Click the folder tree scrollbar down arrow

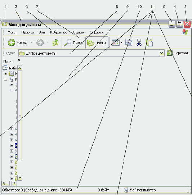pos(20,178)
